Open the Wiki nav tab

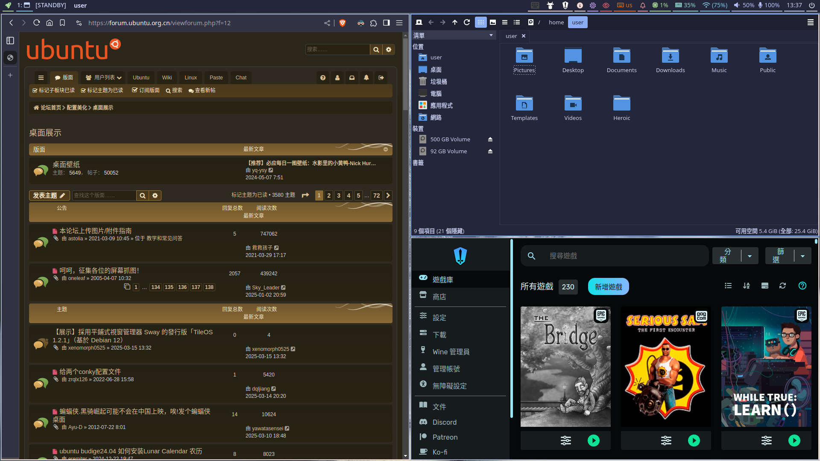[x=167, y=78]
